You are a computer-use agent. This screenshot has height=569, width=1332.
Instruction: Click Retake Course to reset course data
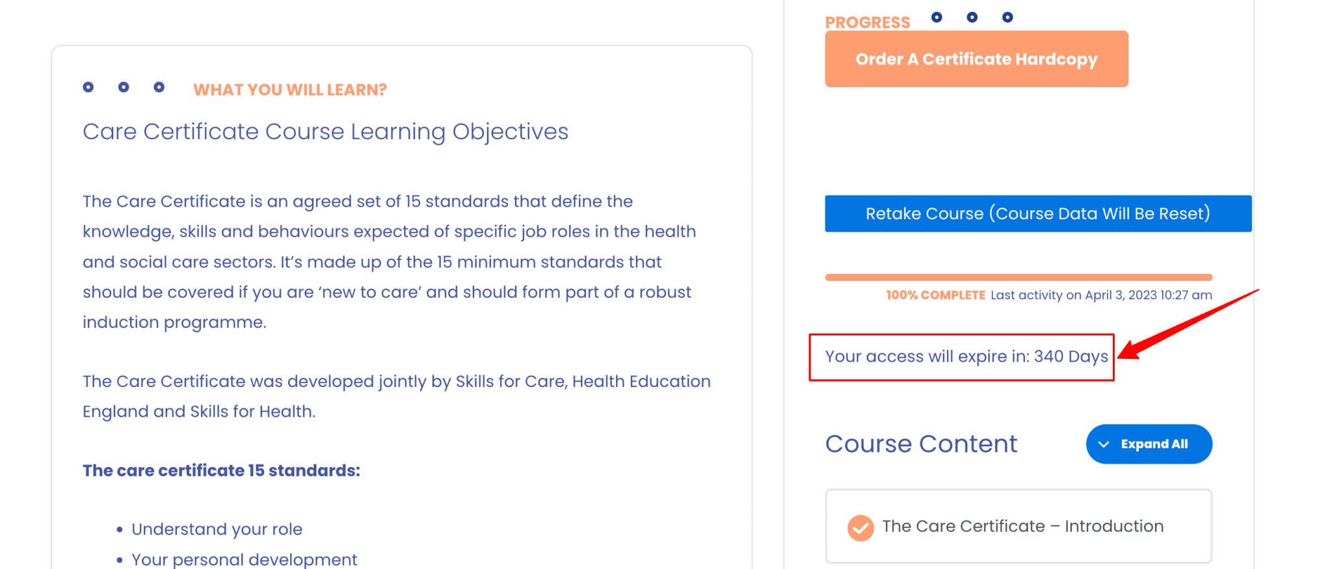click(x=1037, y=213)
